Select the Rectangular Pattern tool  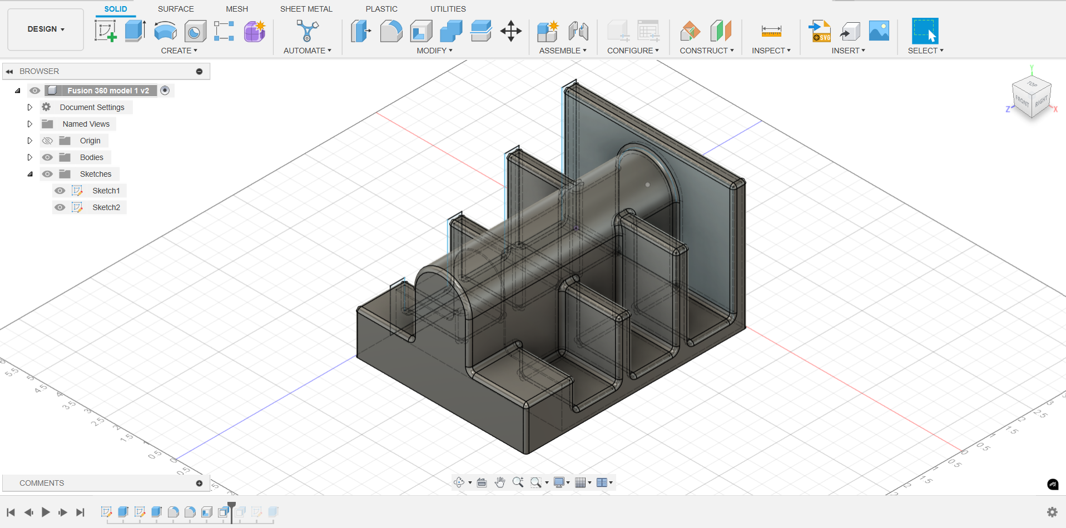click(224, 31)
